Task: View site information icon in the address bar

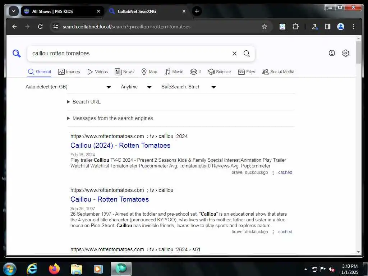Action: point(56,27)
